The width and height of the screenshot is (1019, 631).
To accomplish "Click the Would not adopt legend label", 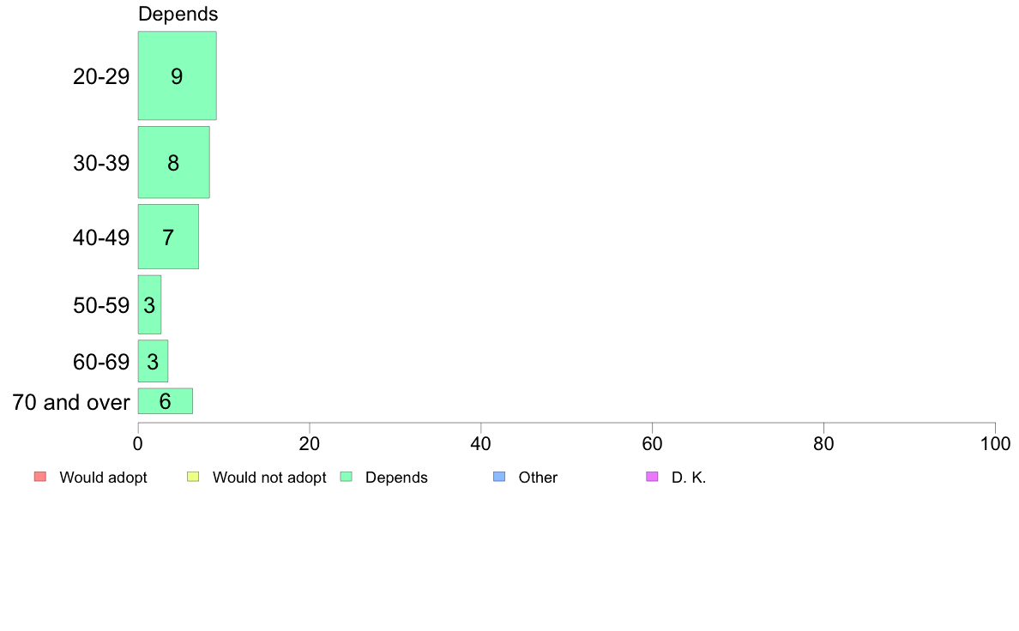I will click(x=269, y=478).
